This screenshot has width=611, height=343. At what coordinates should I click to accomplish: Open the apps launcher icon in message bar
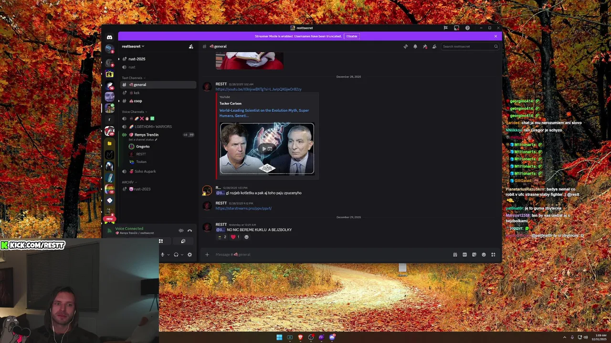click(493, 254)
